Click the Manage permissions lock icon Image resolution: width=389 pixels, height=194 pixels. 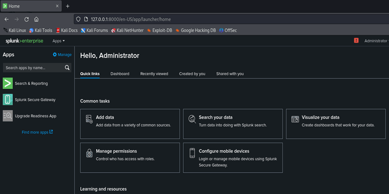point(89,153)
